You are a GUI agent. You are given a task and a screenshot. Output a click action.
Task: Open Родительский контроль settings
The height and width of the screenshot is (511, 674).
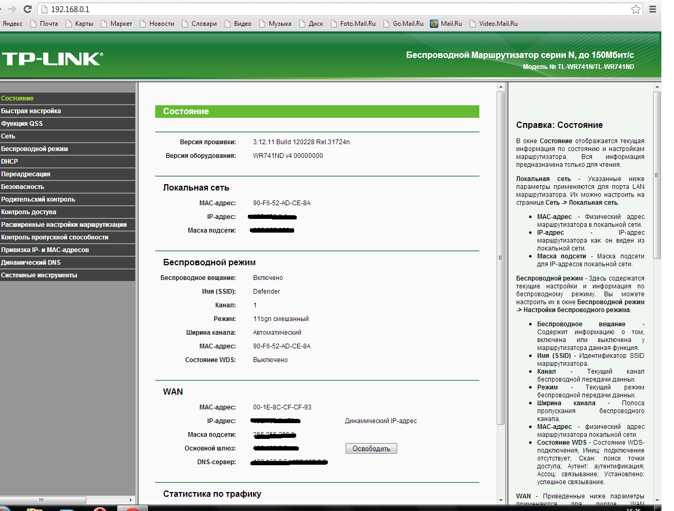pyautogui.click(x=38, y=199)
